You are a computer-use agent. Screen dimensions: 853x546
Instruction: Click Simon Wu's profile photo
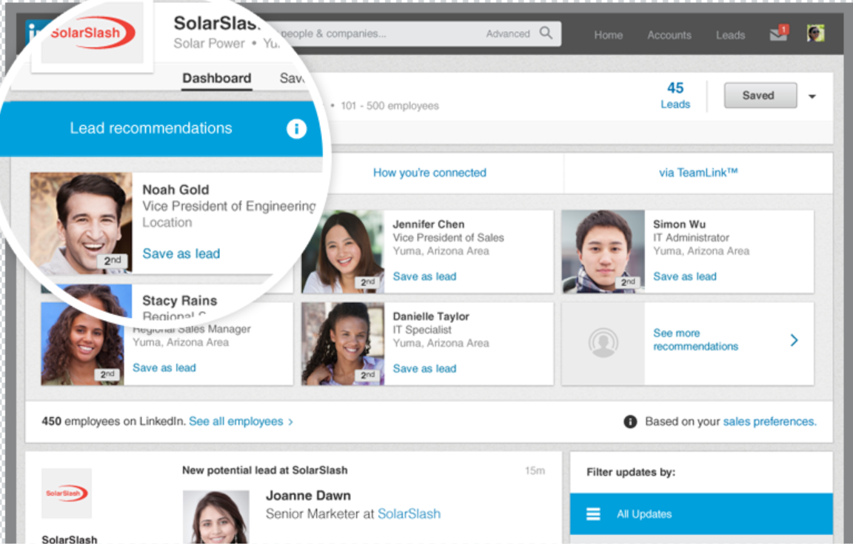[603, 252]
